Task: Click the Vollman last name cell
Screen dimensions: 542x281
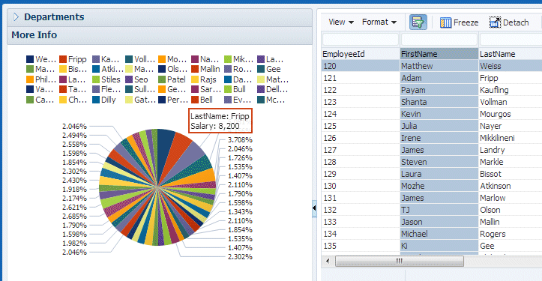Action: click(x=511, y=102)
